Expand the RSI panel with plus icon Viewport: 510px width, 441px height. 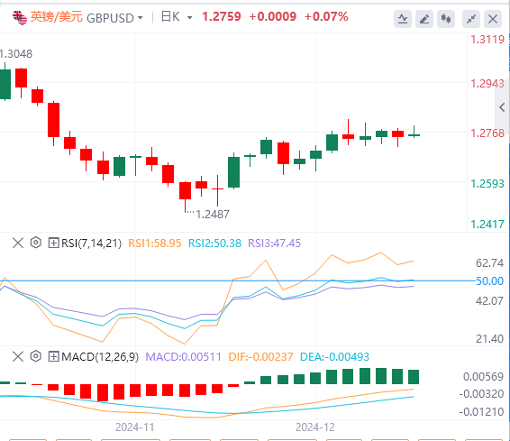(x=53, y=243)
